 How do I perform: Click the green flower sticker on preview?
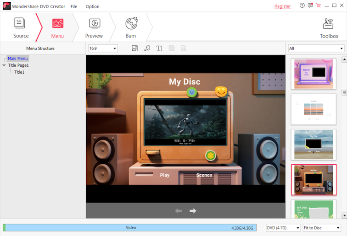pyautogui.click(x=211, y=156)
